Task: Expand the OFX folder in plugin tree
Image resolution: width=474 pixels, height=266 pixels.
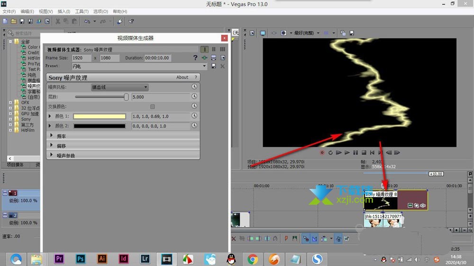Action: click(10, 103)
